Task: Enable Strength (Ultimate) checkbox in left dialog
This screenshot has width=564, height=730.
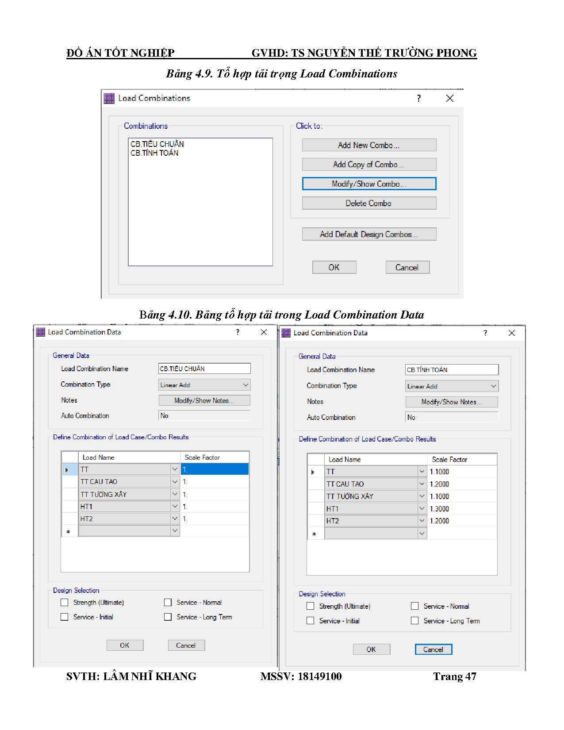Action: [x=65, y=603]
